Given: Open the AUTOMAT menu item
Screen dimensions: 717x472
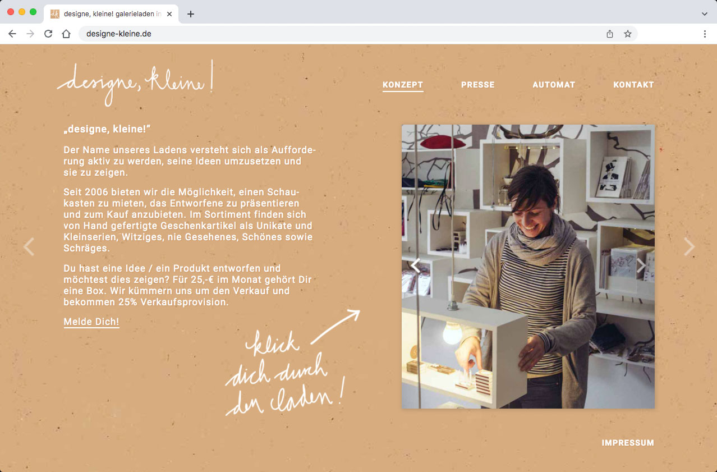Looking at the screenshot, I should (x=554, y=85).
